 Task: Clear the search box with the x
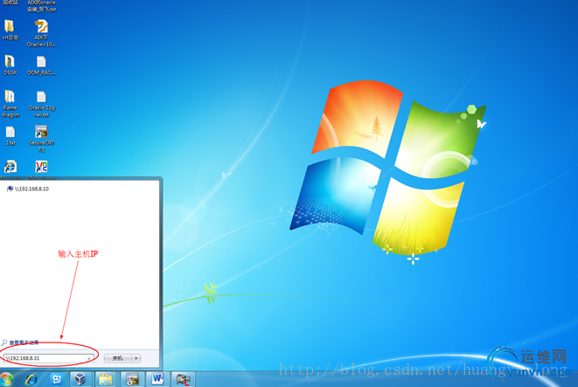[x=89, y=358]
